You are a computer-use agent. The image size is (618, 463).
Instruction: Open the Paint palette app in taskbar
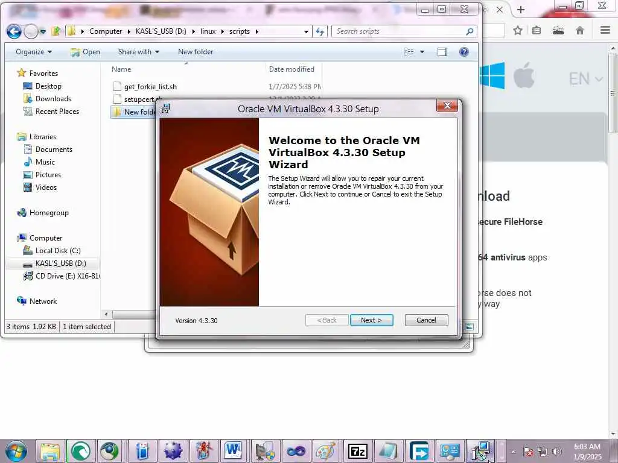(x=326, y=451)
